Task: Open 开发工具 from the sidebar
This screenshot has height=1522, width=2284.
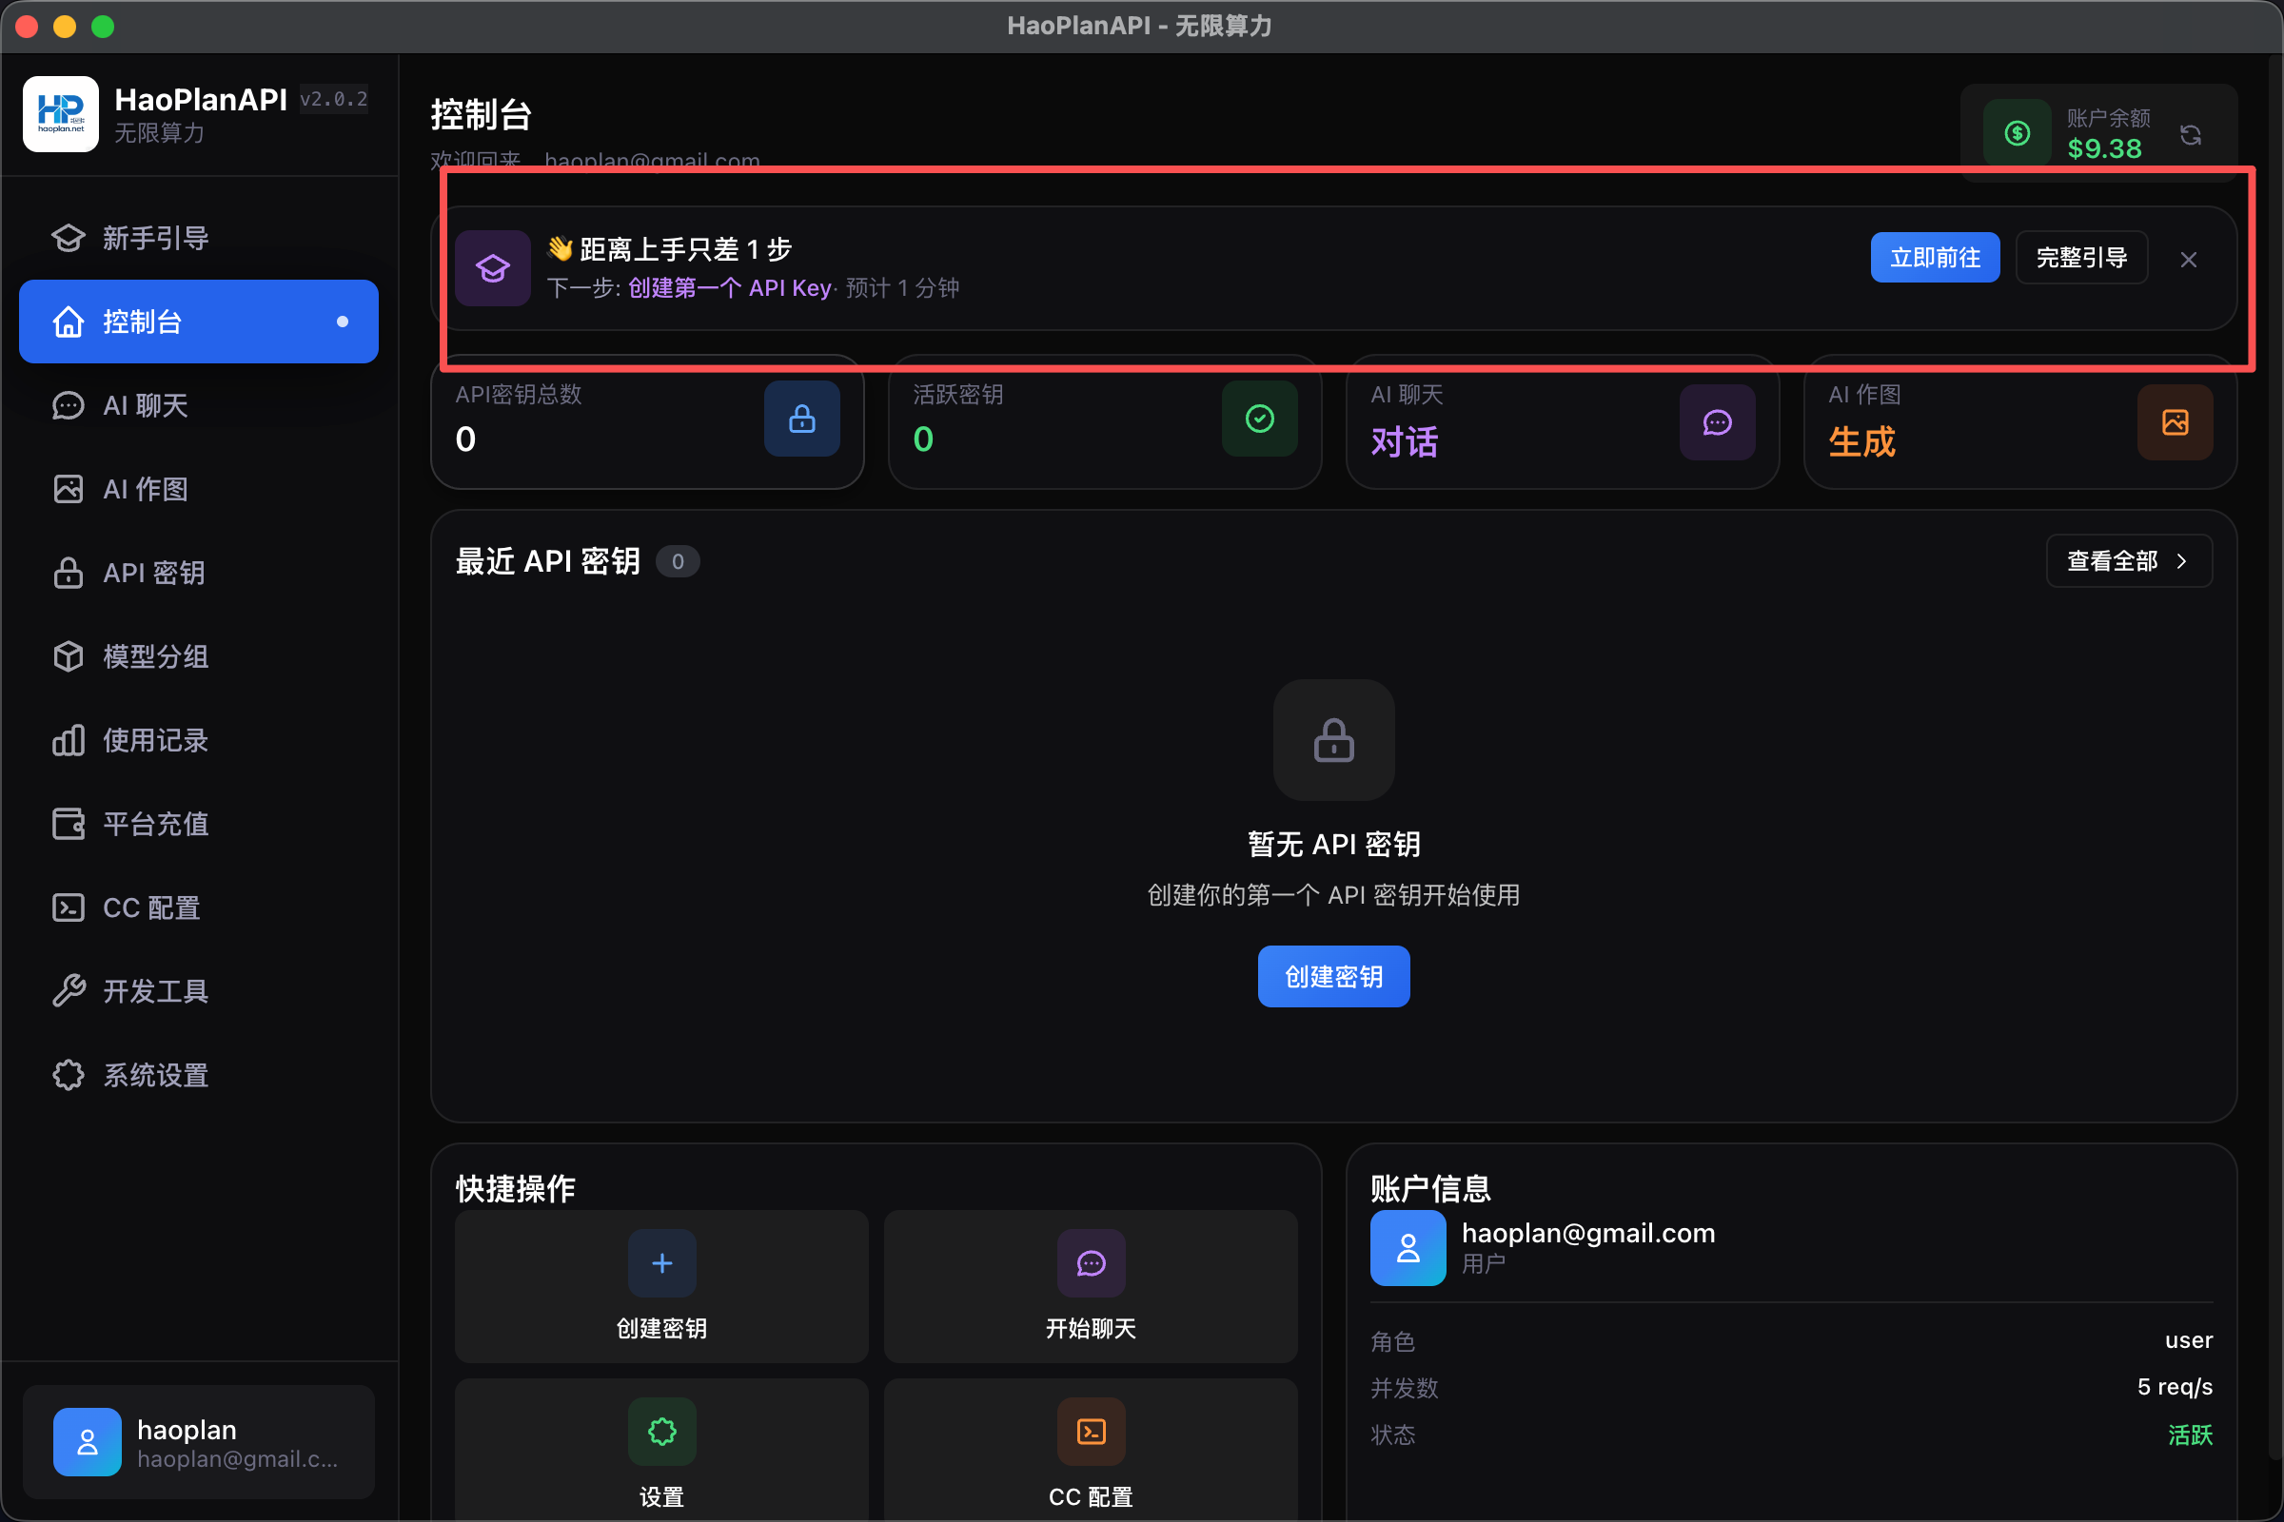Action: point(198,991)
